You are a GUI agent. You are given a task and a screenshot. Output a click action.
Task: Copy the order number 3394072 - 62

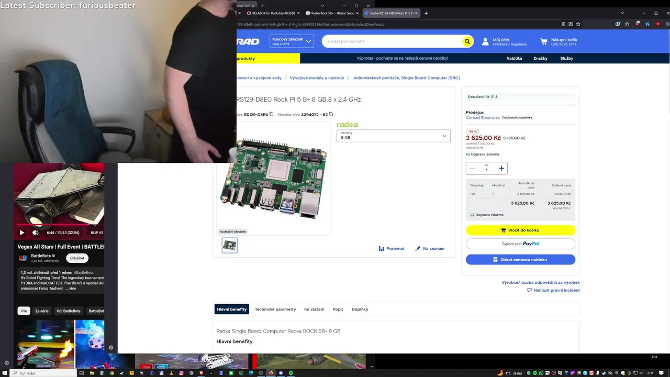[x=331, y=114]
